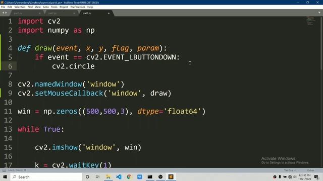
Task: Open the Preferences menu
Action: click(78, 7)
